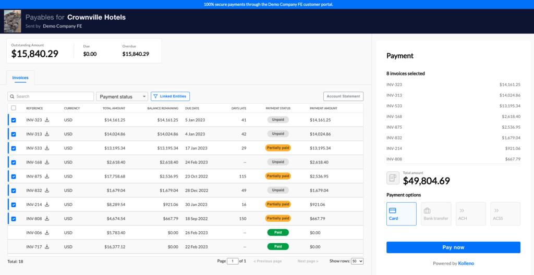Open the Kolleno link

point(466,263)
